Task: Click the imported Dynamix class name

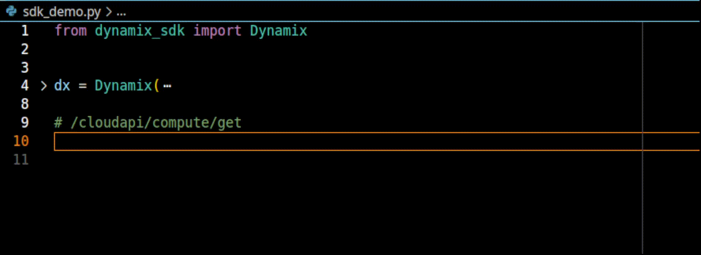Action: click(x=278, y=31)
